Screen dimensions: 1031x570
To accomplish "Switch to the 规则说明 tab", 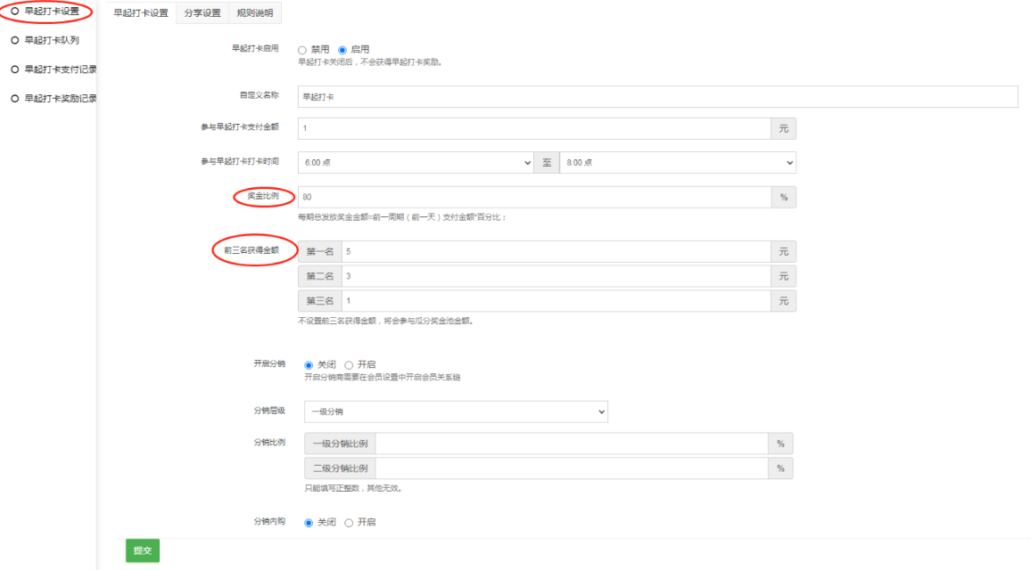I will (255, 13).
